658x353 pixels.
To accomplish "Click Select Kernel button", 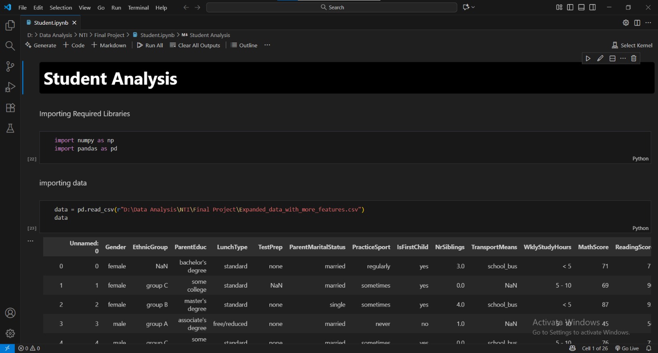I will (x=632, y=45).
